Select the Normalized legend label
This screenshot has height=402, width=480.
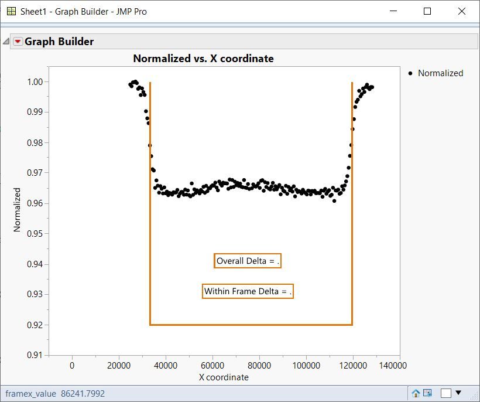tap(441, 73)
